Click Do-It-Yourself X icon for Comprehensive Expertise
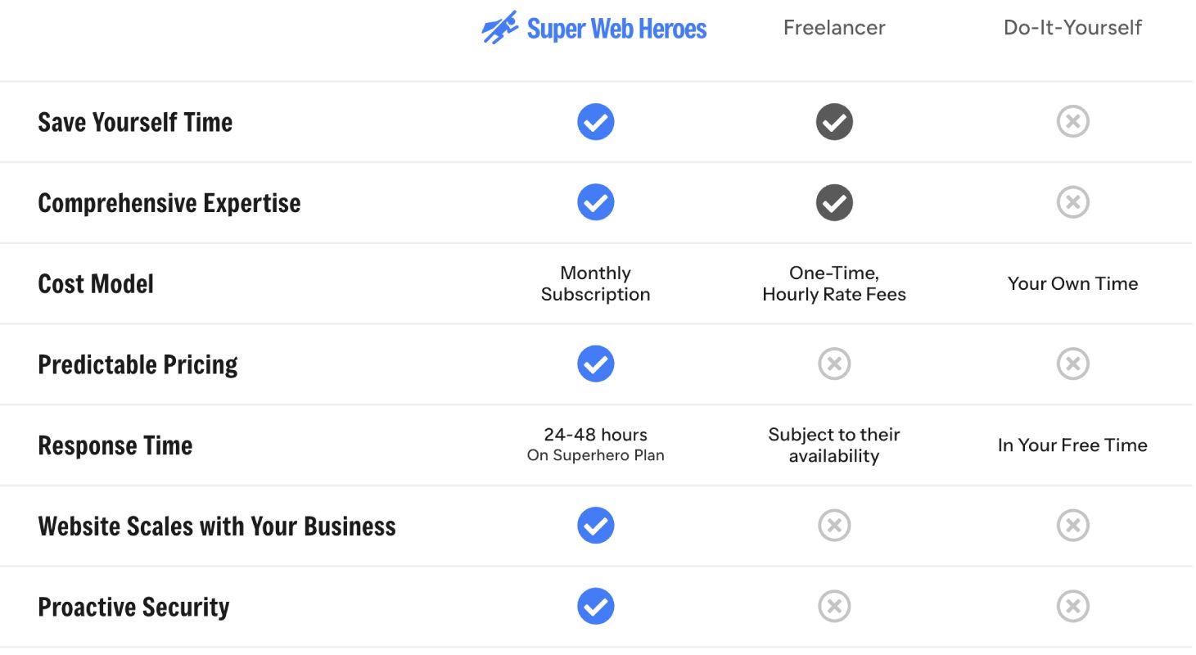Image resolution: width=1196 pixels, height=655 pixels. point(1072,202)
